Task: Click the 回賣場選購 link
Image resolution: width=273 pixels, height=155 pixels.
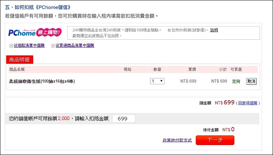Action: coord(248,103)
